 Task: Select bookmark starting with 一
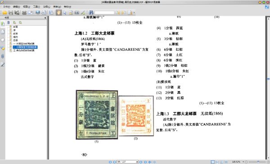tap(24, 44)
